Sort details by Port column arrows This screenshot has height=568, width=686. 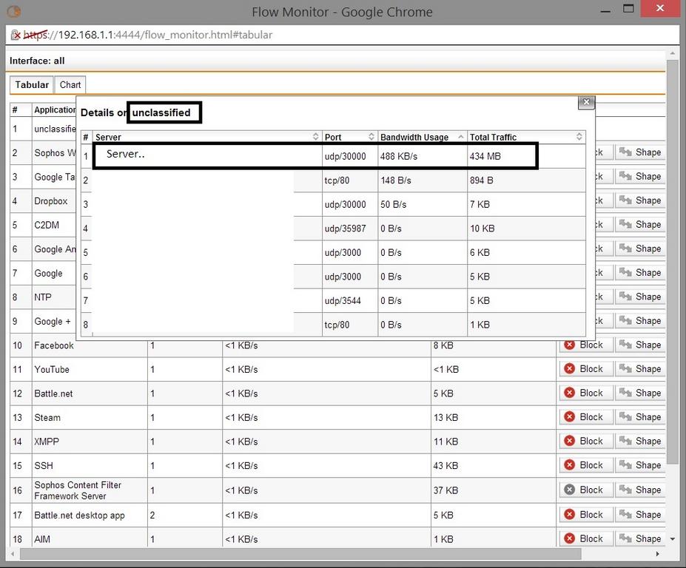371,137
